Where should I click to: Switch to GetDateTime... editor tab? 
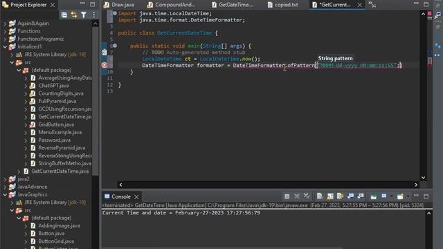tap(233, 5)
